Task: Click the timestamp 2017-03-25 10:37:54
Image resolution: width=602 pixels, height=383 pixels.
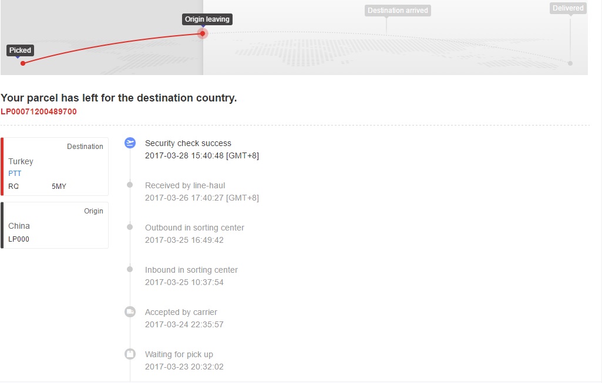Action: (x=184, y=282)
